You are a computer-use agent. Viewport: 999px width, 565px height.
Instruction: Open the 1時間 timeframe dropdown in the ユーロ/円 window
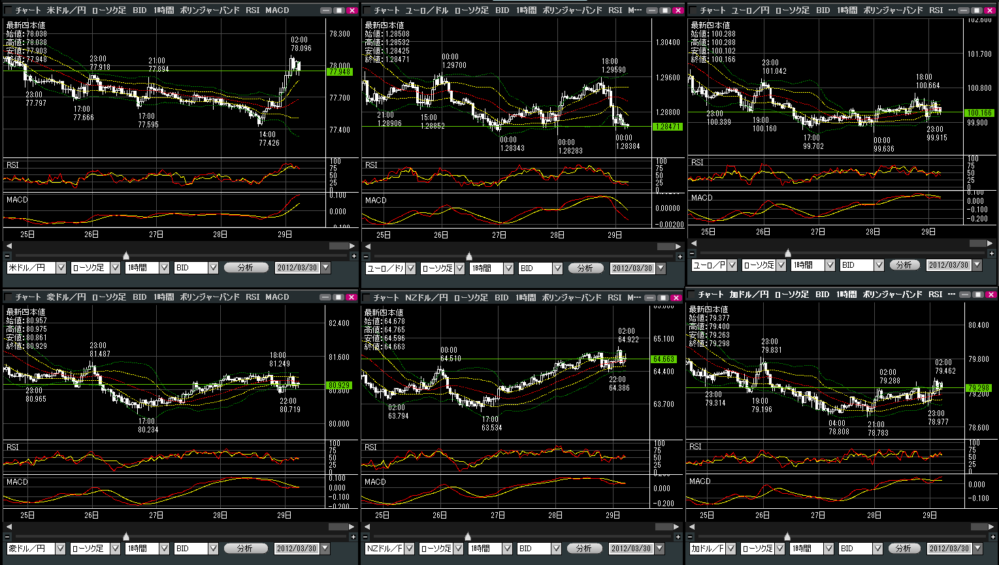[830, 265]
